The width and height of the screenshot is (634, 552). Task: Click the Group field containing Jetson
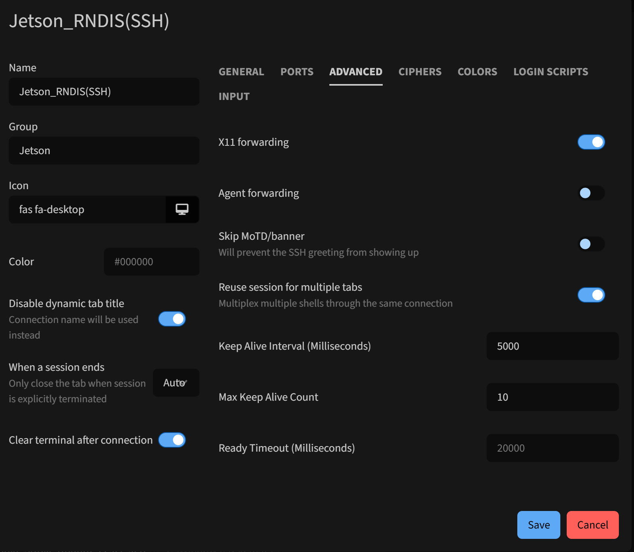(x=104, y=151)
